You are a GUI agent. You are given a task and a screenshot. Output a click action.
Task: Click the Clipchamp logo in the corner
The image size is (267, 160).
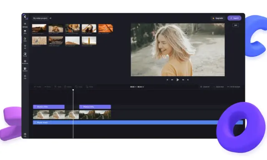pos(25,17)
